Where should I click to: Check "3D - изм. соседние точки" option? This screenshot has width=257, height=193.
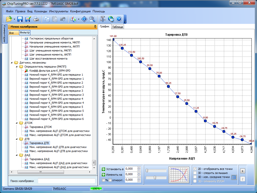click(x=195, y=177)
